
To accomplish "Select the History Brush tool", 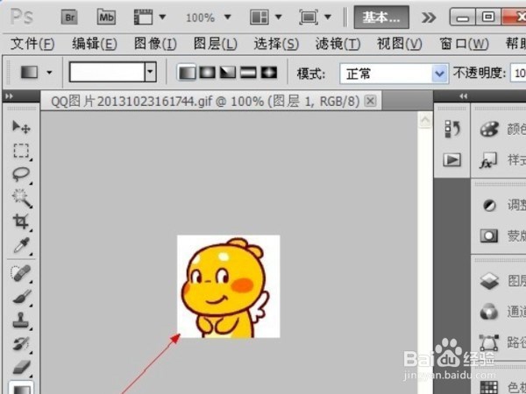I will tap(21, 344).
